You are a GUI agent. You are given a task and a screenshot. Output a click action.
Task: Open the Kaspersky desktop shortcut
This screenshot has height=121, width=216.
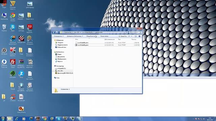pyautogui.click(x=13, y=52)
